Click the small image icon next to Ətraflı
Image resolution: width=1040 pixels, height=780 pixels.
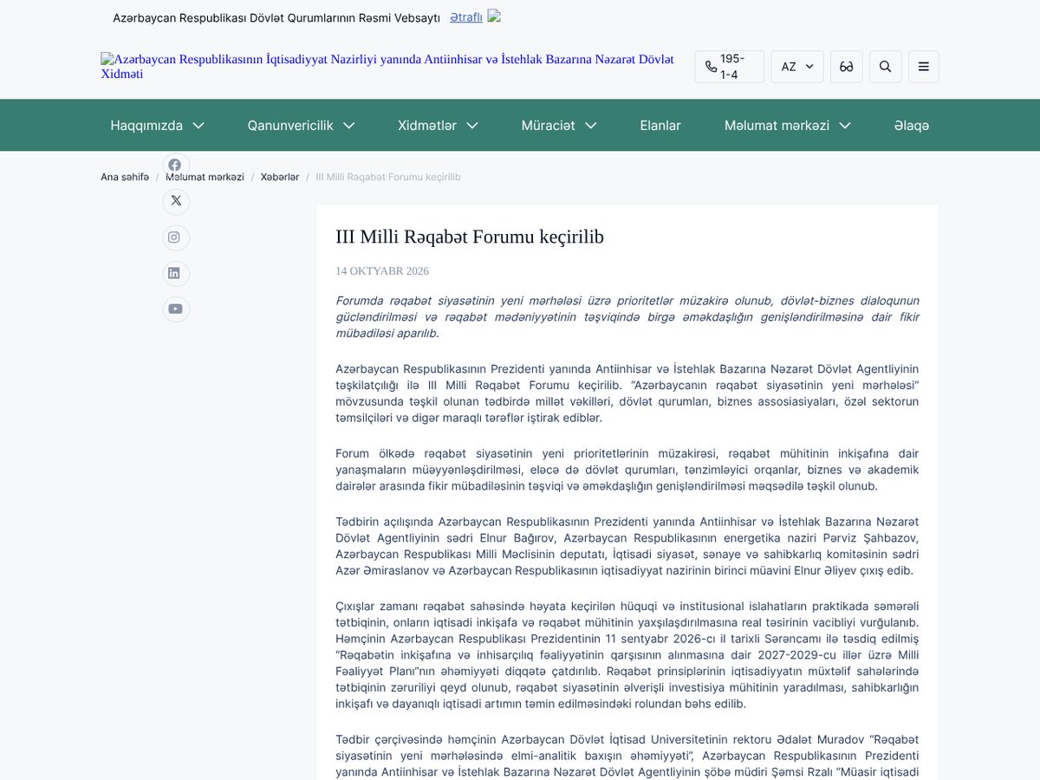(494, 16)
